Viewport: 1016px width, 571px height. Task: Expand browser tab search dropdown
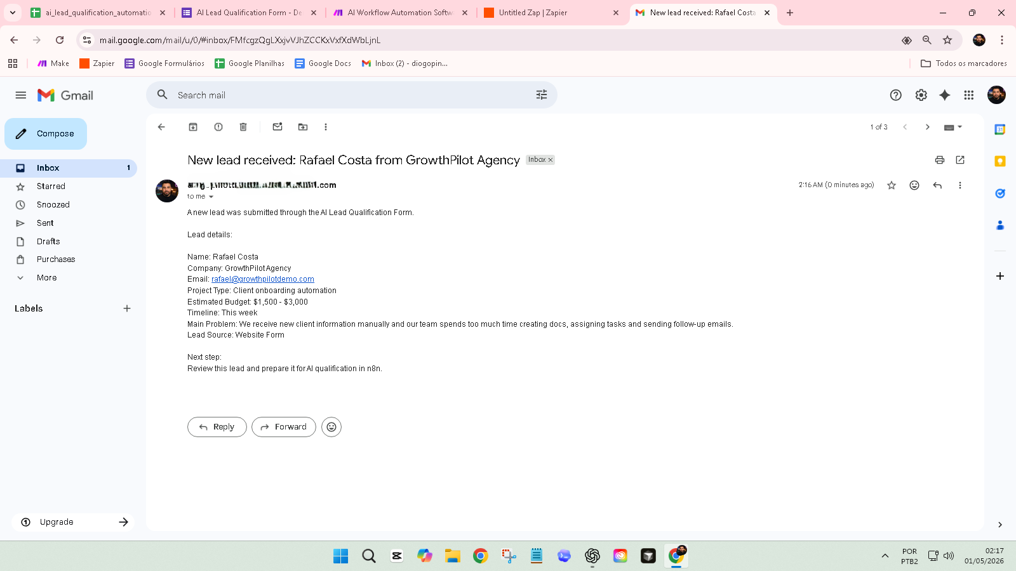[12, 13]
